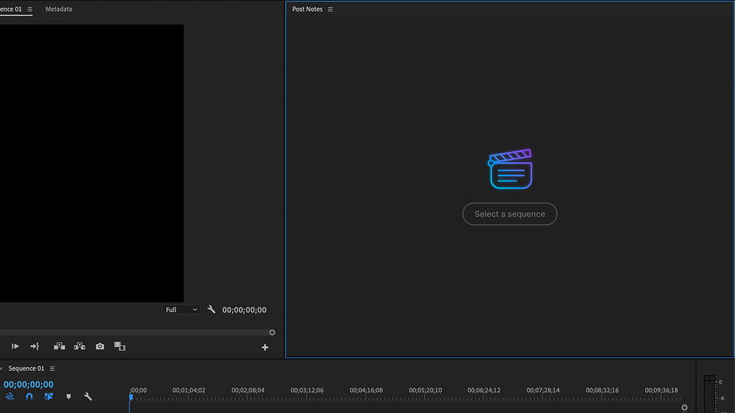The width and height of the screenshot is (735, 413).
Task: Click the ruler at 00;01;04;02
Action: point(189,390)
